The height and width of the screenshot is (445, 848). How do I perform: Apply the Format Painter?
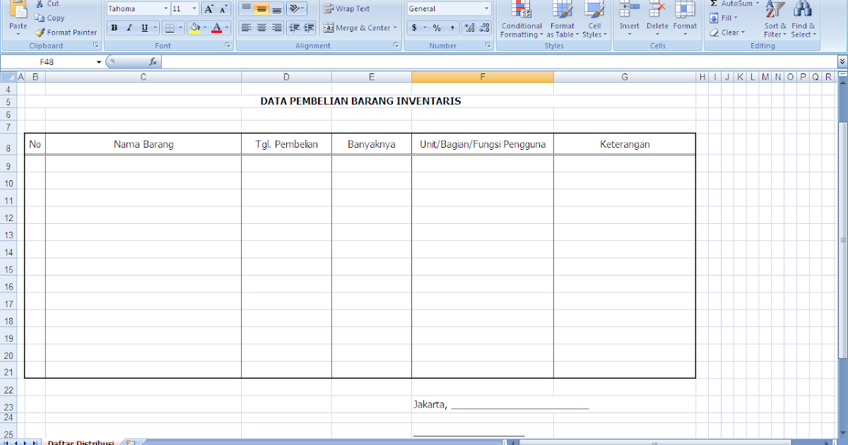click(x=66, y=32)
